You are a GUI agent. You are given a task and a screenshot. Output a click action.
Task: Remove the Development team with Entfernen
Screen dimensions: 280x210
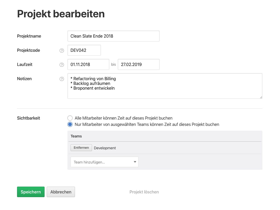(x=81, y=148)
